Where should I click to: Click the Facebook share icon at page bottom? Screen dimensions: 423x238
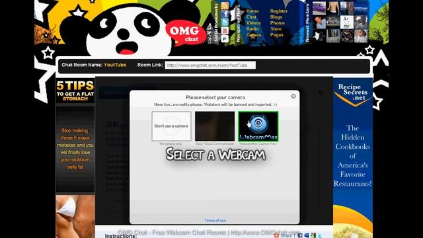pos(300,235)
